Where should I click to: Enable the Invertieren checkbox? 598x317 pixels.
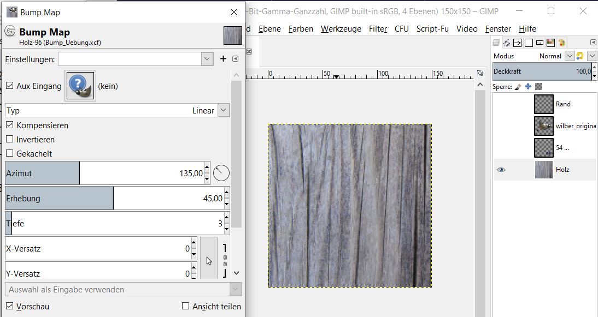click(x=10, y=140)
